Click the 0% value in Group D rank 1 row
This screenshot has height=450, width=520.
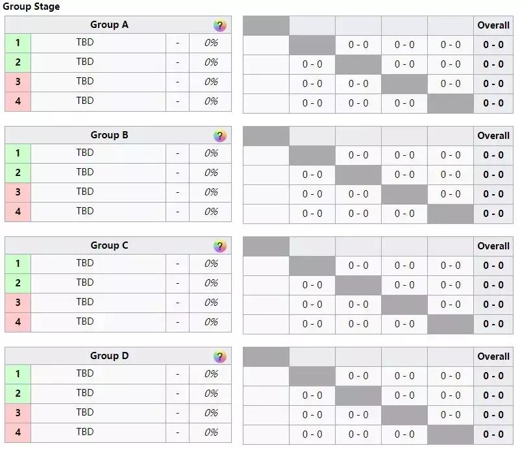(x=211, y=374)
